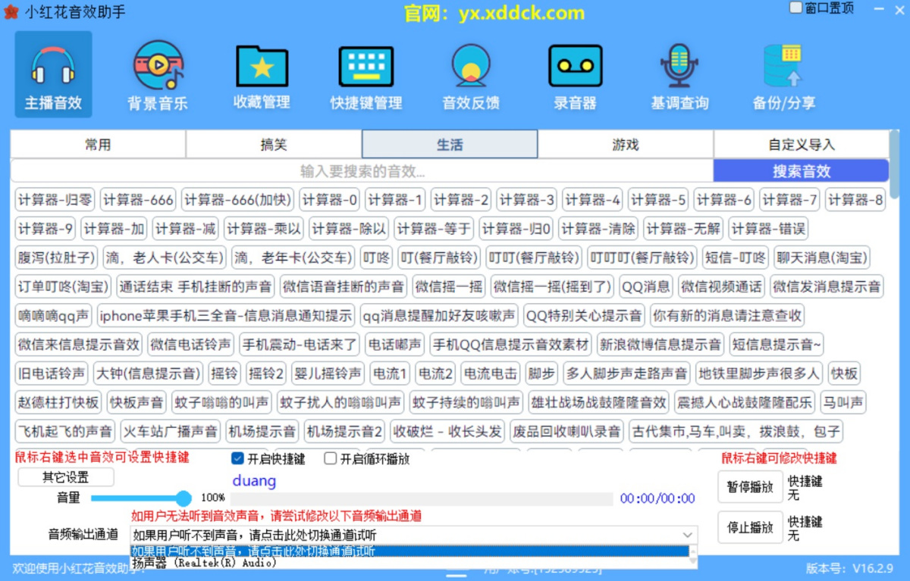Open the 快捷键管理 hotkey manager
The width and height of the screenshot is (910, 581).
(365, 74)
